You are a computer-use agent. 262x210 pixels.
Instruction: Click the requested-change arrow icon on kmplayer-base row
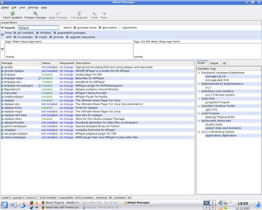(39, 78)
